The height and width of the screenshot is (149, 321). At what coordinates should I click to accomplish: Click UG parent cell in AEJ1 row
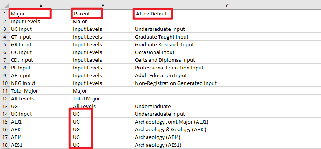tap(103, 122)
